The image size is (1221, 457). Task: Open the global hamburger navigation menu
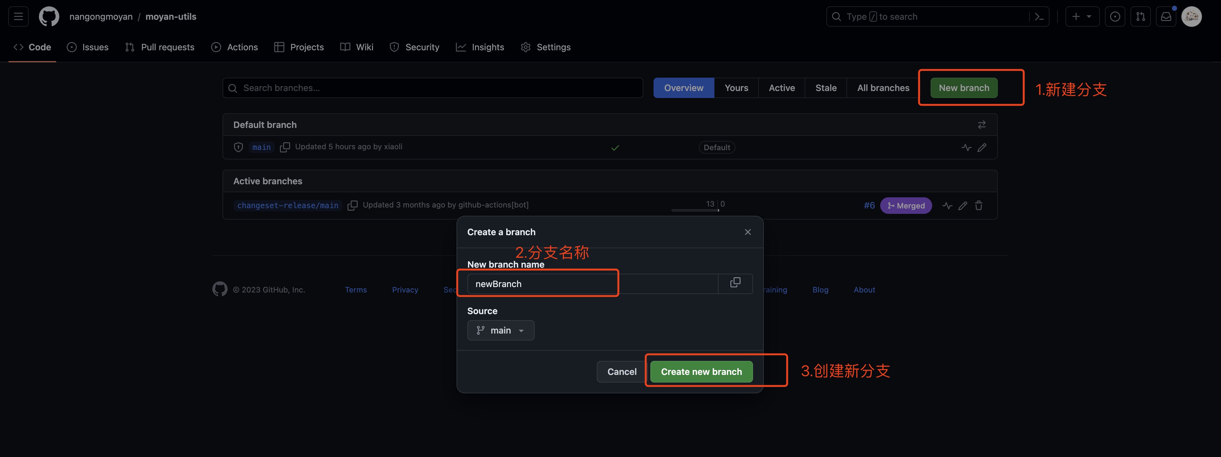[x=18, y=17]
